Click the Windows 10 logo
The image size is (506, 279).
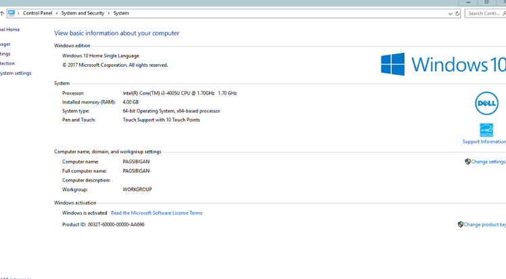point(443,64)
